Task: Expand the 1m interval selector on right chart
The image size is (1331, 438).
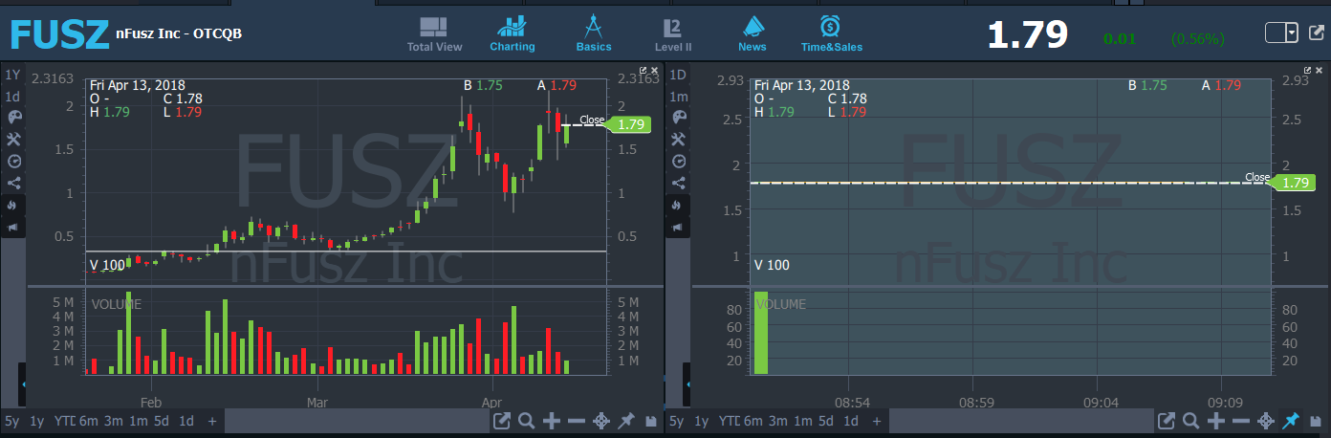Action: pos(678,97)
